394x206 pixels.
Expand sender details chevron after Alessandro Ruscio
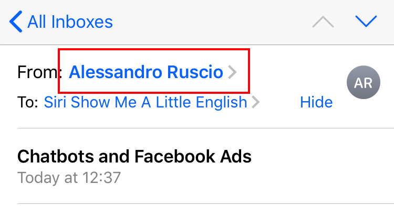click(232, 72)
